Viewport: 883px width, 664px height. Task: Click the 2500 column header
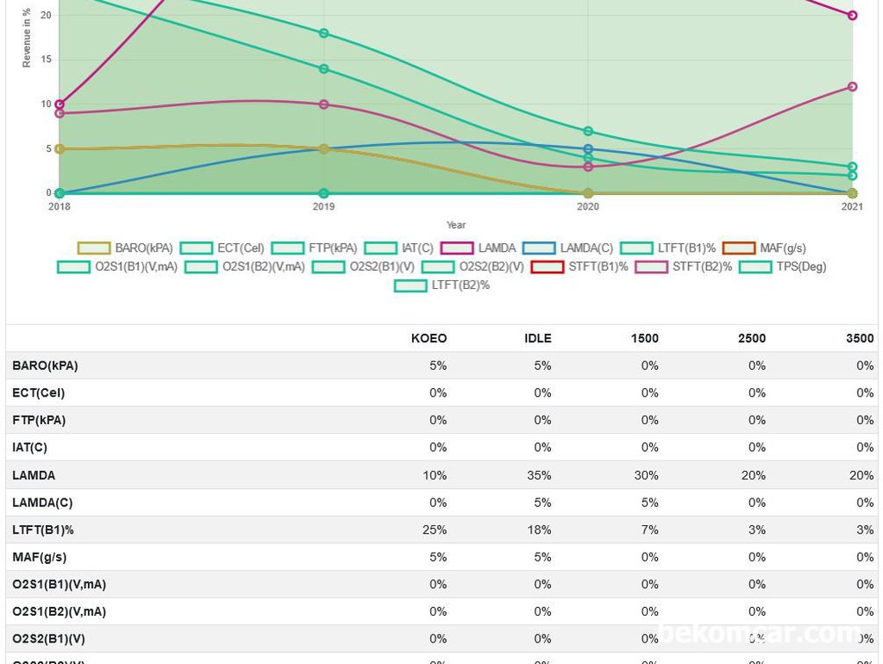[x=752, y=339]
